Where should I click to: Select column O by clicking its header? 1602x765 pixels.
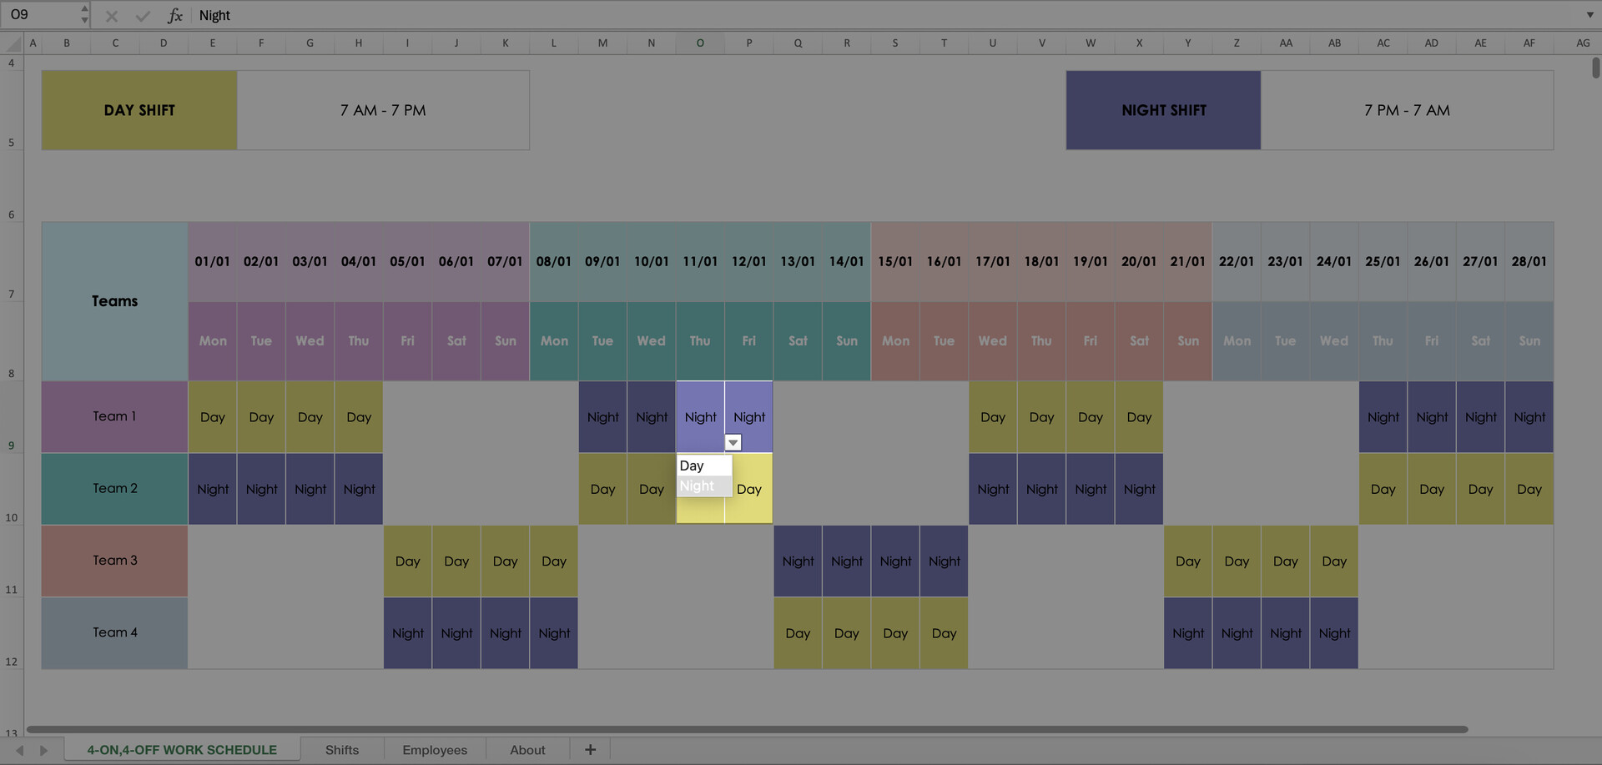click(700, 43)
